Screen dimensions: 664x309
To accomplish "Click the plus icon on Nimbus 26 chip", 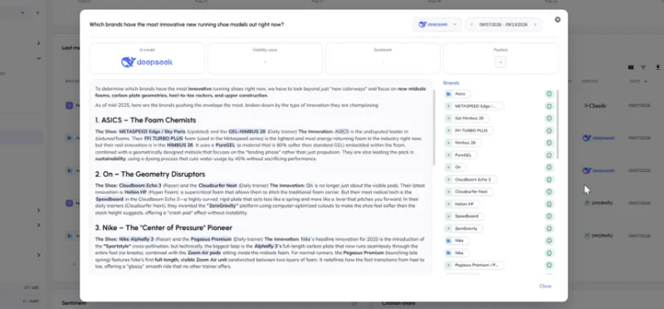I will click(x=448, y=143).
